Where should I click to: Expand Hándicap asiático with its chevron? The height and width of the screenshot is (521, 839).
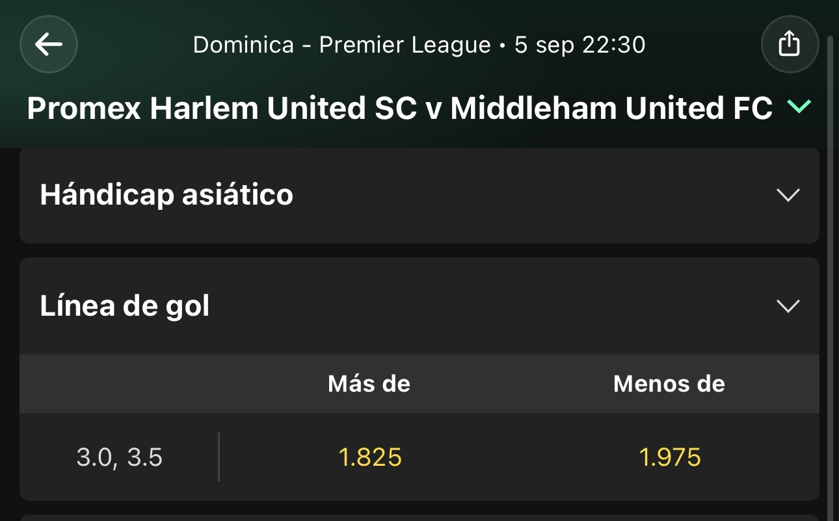coord(788,195)
